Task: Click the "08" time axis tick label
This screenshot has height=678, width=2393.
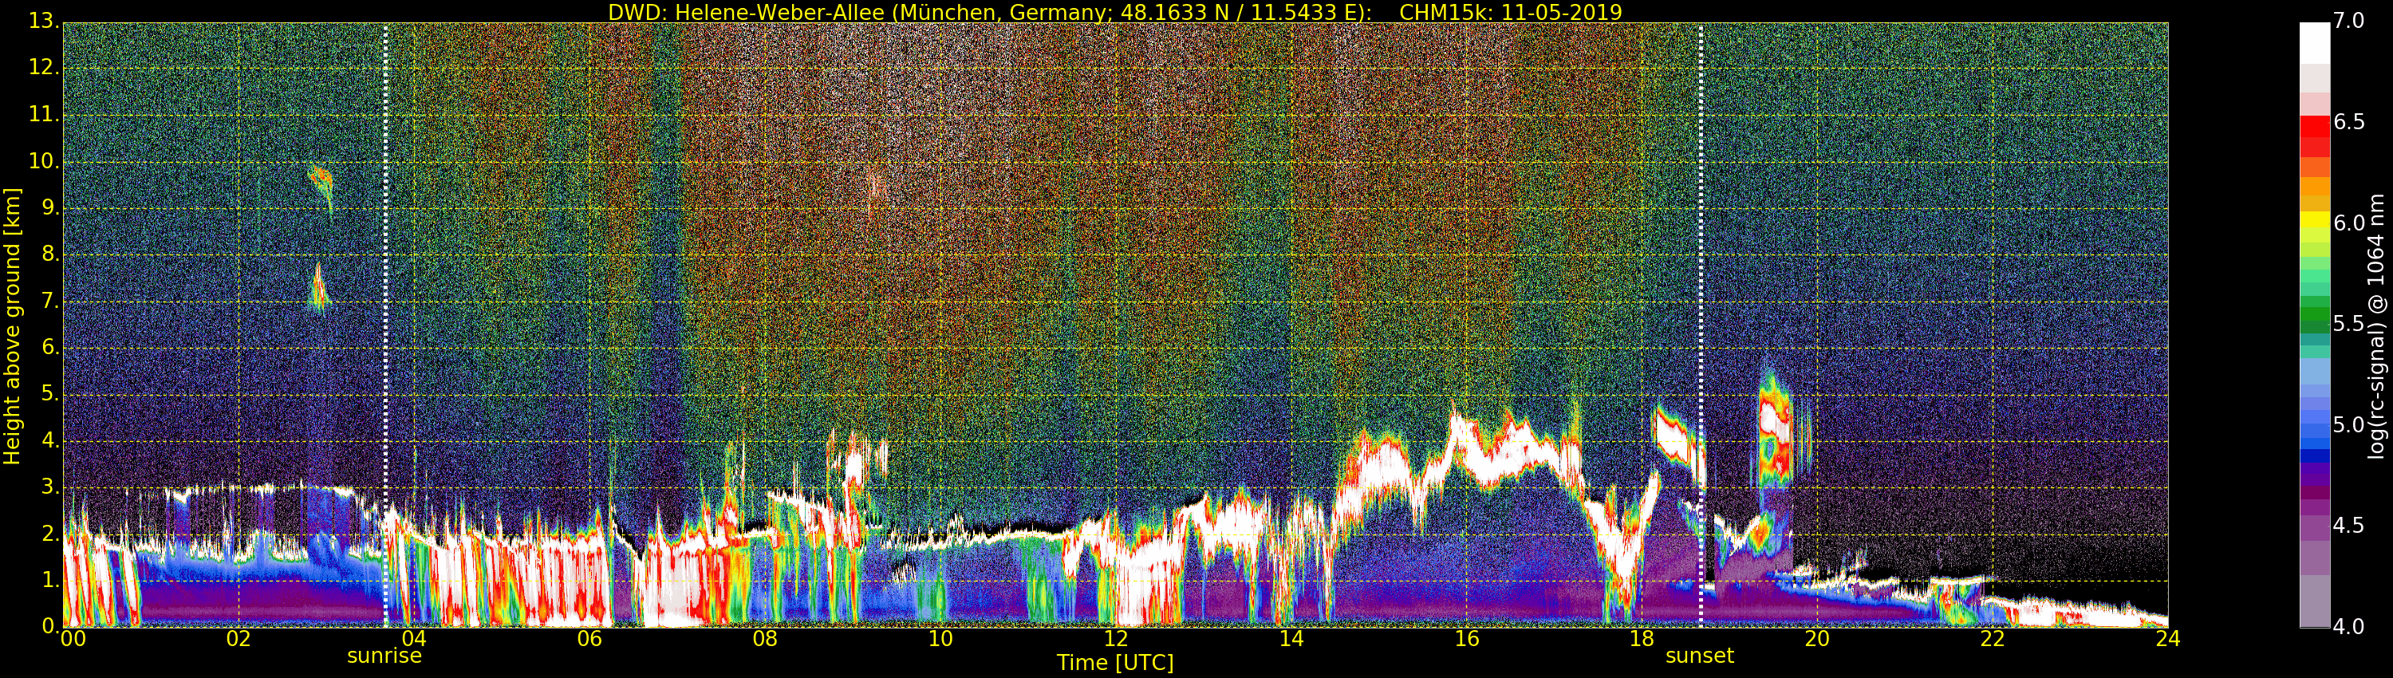Action: point(764,639)
